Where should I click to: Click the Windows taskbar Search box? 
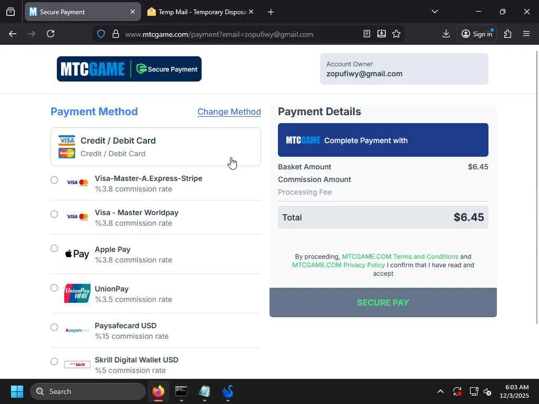pos(88,391)
